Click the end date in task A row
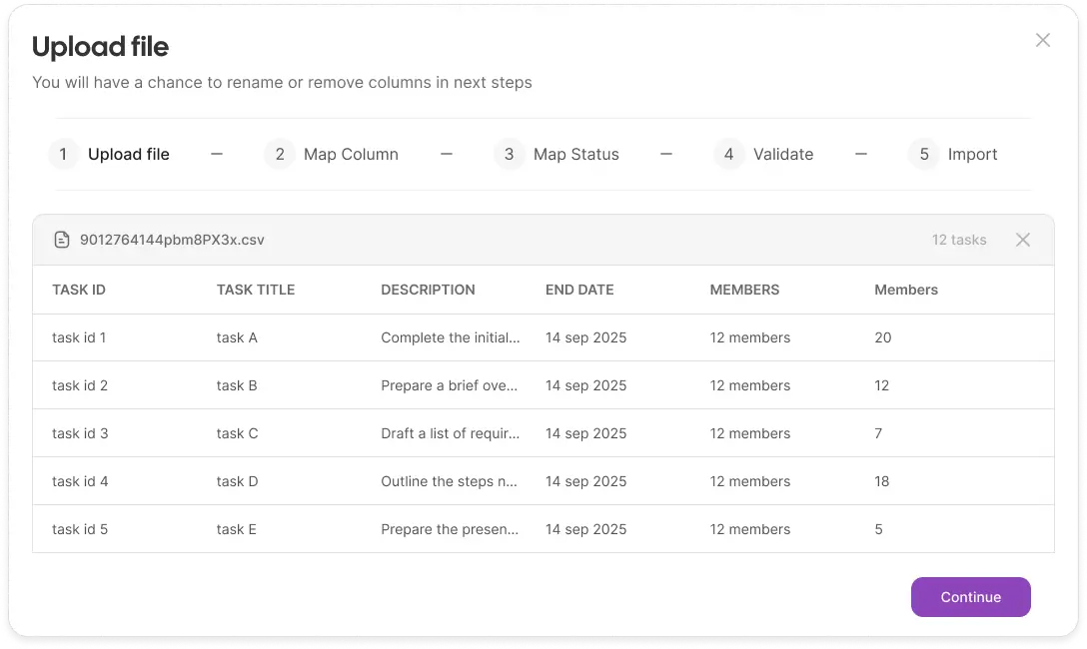The height and width of the screenshot is (649, 1087). 585,337
